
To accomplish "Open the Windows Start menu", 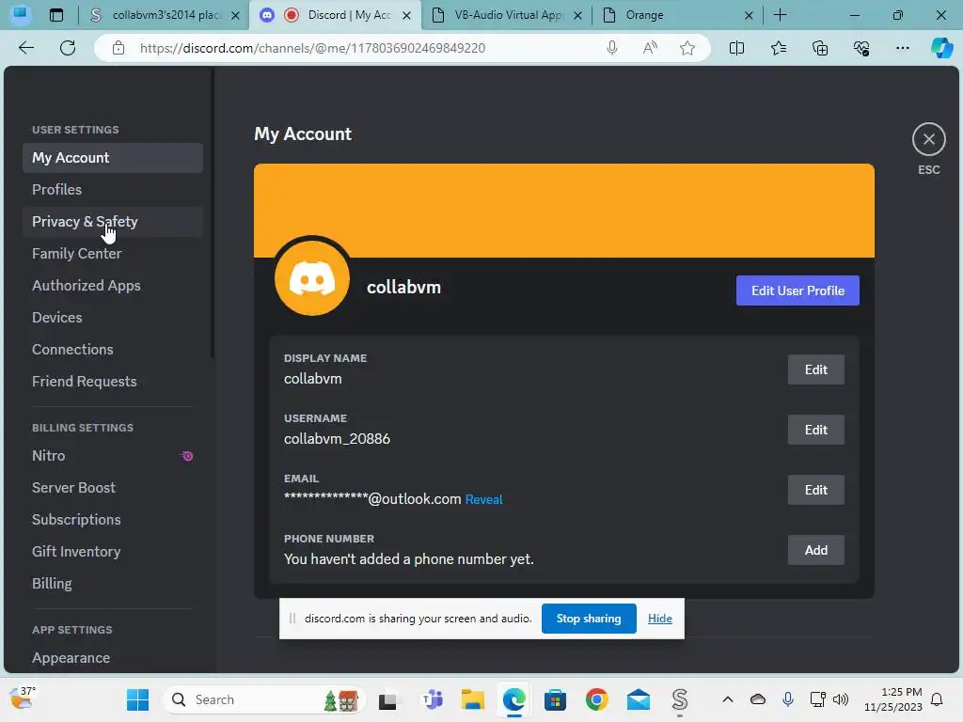I will point(137,699).
